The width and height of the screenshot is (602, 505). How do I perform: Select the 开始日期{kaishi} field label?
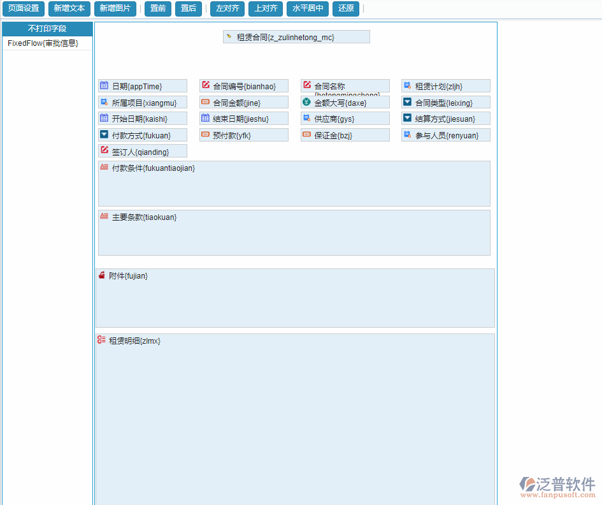click(x=140, y=119)
